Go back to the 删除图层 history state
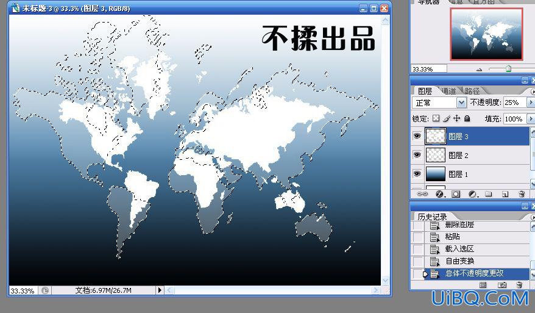The width and height of the screenshot is (535, 313). (471, 225)
